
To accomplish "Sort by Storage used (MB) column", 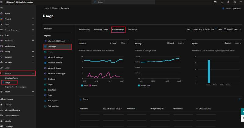I will click(x=157, y=109).
